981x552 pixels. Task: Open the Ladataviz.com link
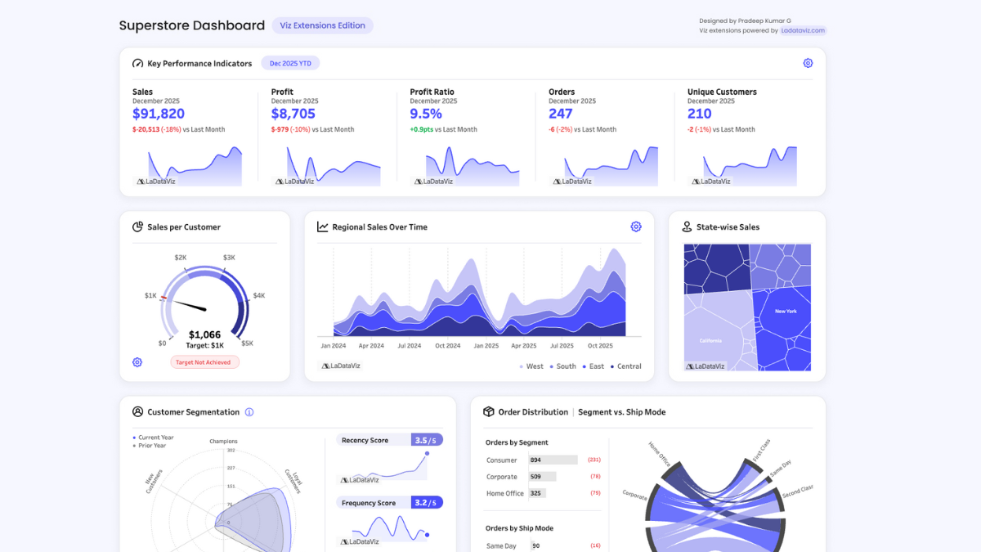tap(803, 30)
